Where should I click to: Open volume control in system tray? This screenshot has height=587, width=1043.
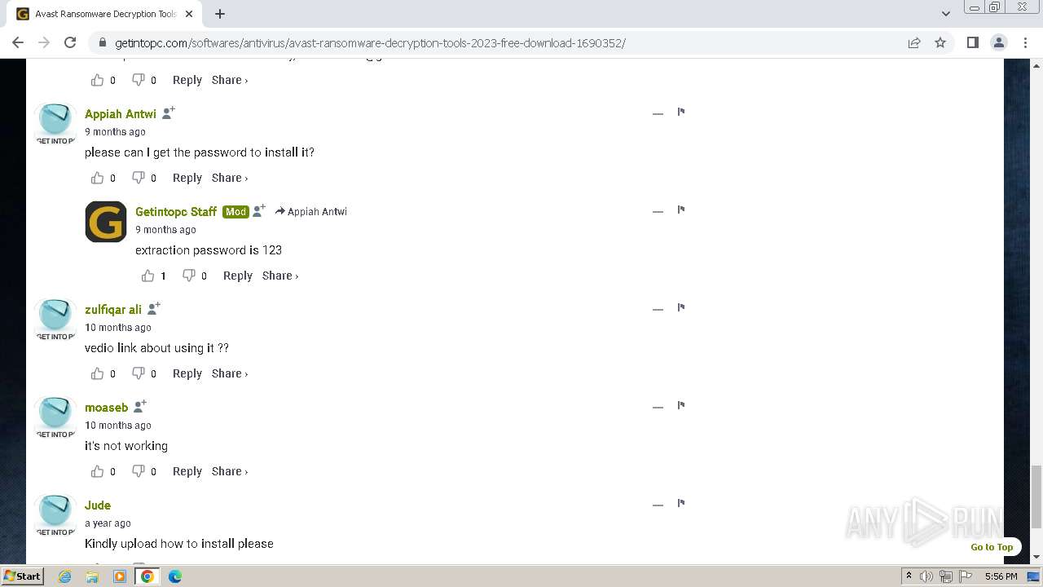(926, 576)
